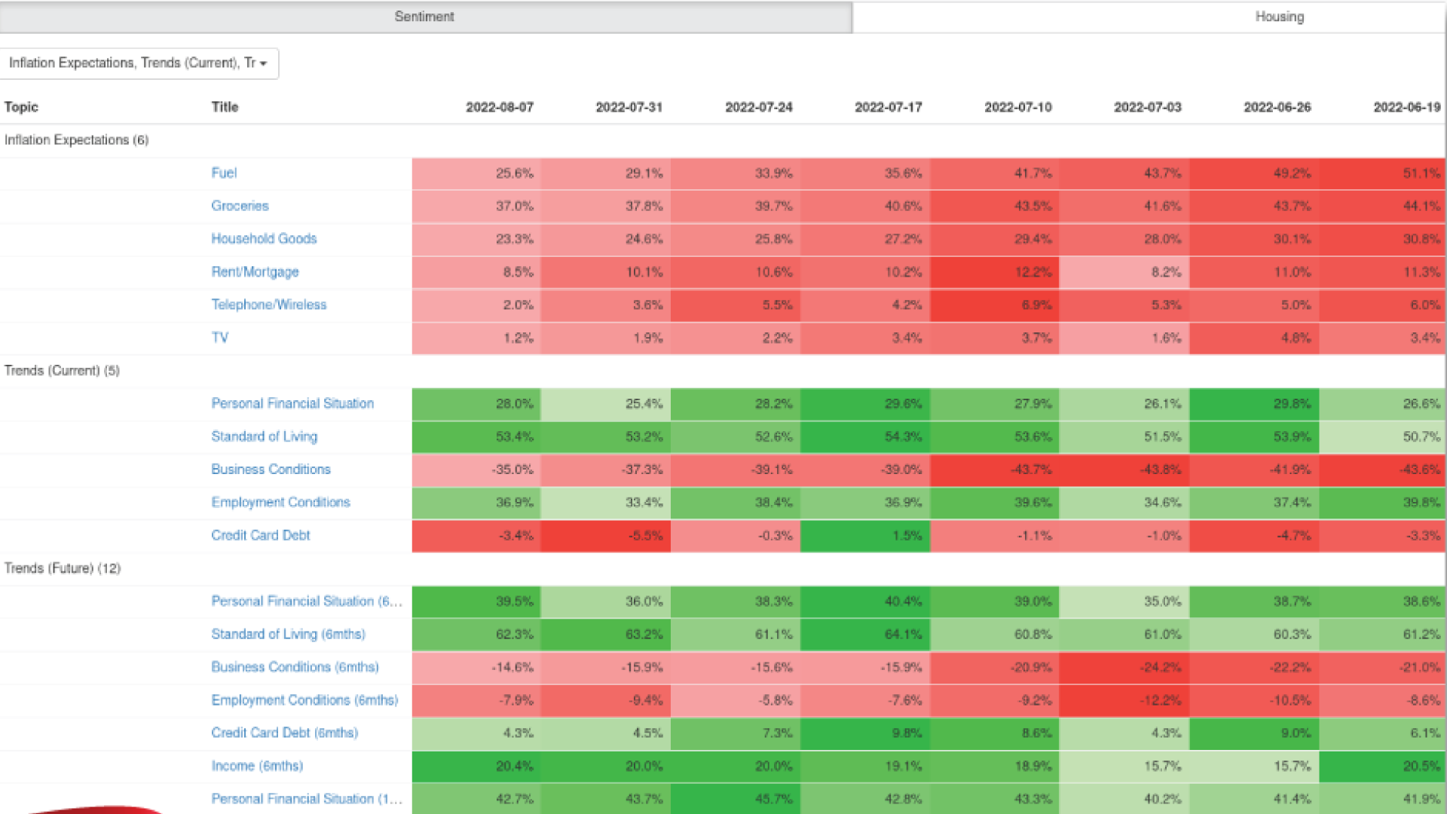The height and width of the screenshot is (814, 1447).
Task: Select the Sentiment tab
Action: [x=424, y=17]
